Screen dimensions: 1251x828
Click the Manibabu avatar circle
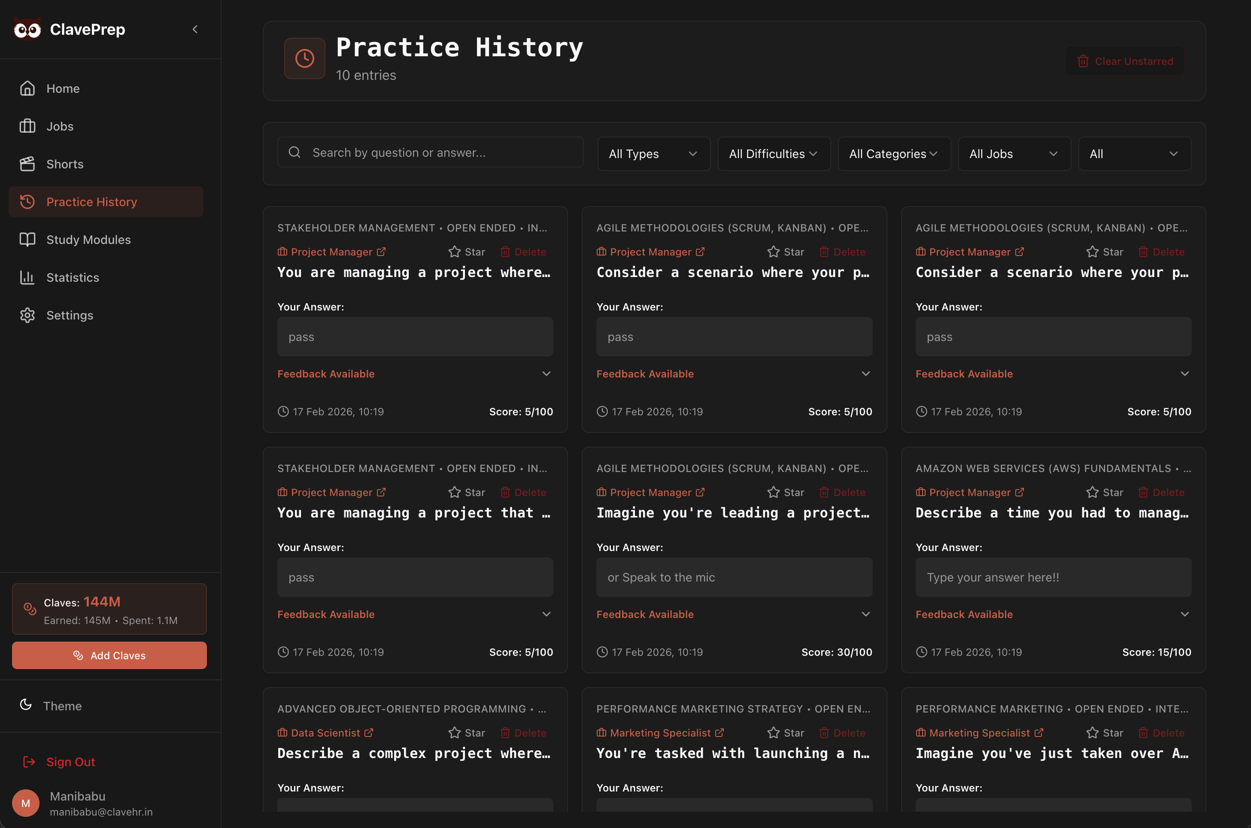pos(25,803)
